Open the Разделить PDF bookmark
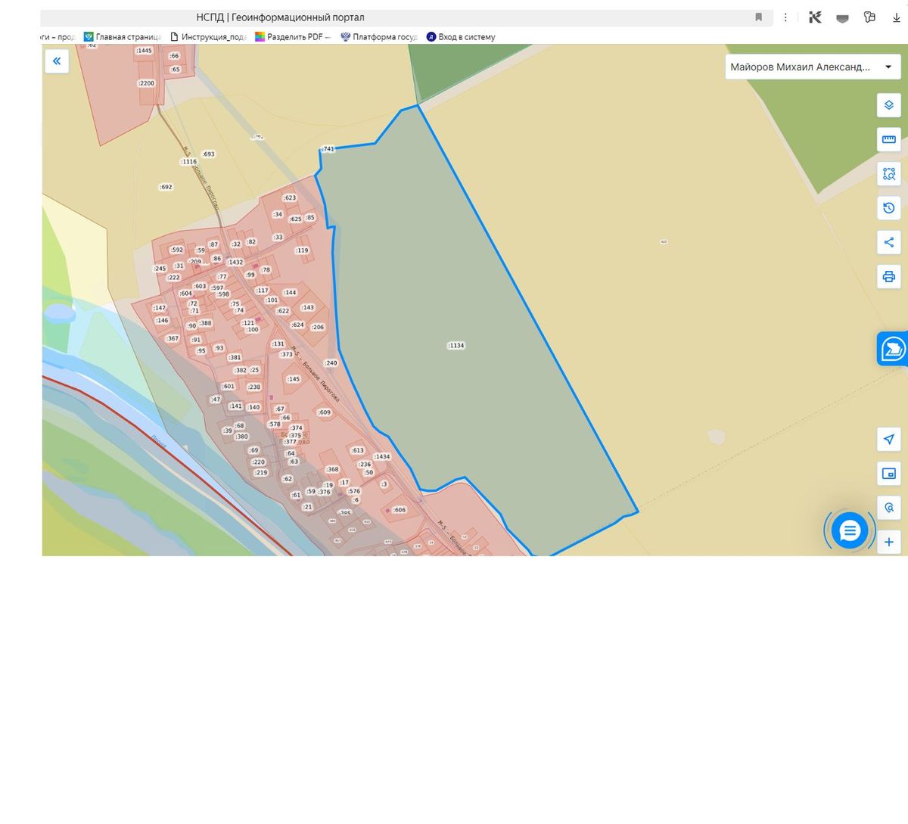 point(293,36)
